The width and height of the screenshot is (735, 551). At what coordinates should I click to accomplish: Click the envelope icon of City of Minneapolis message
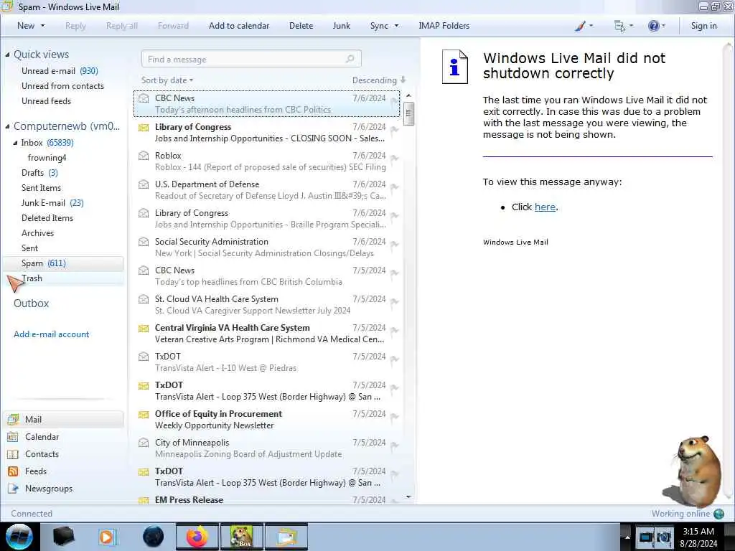coord(144,442)
